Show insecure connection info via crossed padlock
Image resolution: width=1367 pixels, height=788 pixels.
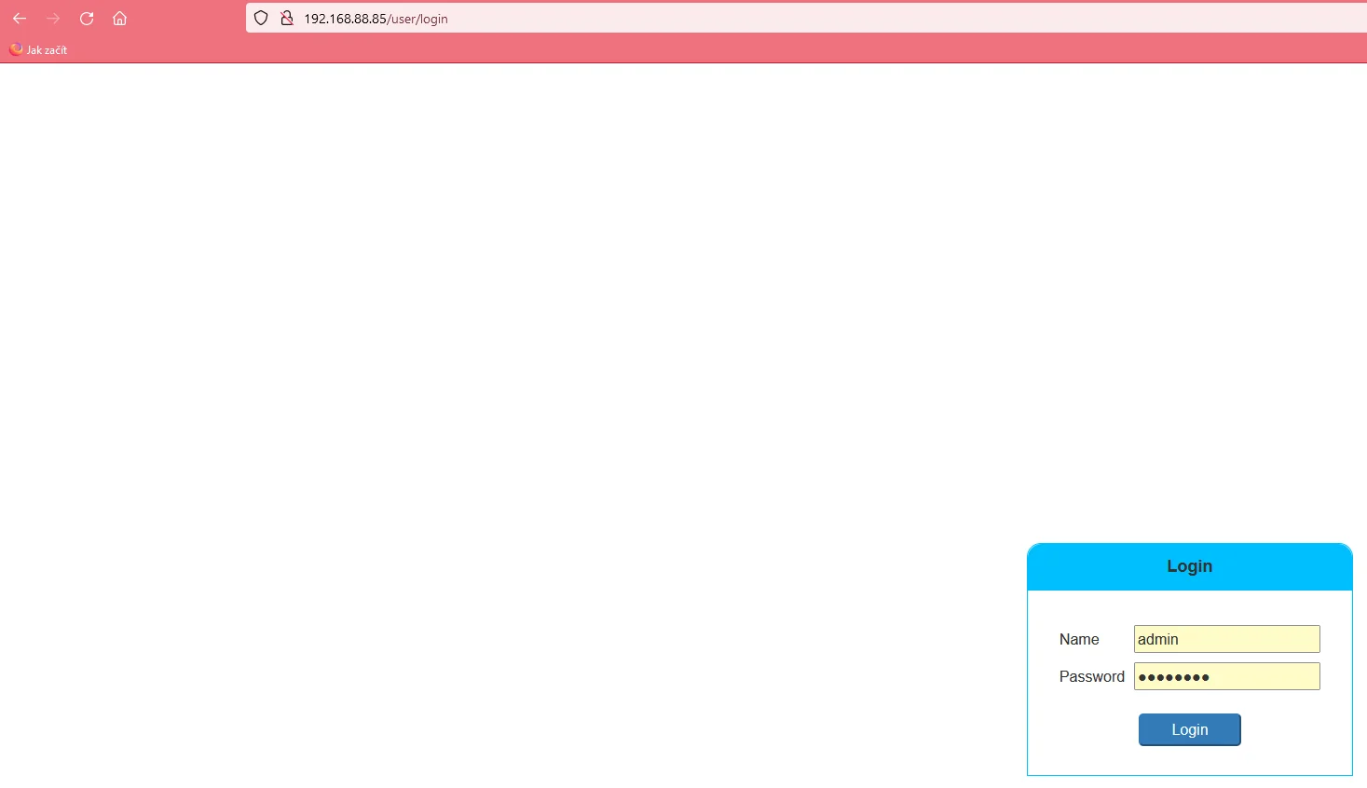pos(287,19)
